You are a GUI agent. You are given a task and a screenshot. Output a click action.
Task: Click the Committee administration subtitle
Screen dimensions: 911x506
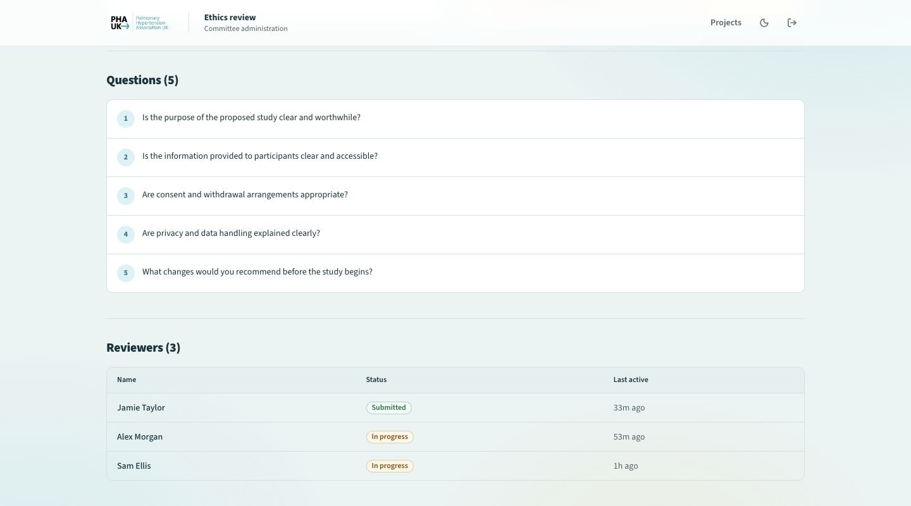(245, 28)
